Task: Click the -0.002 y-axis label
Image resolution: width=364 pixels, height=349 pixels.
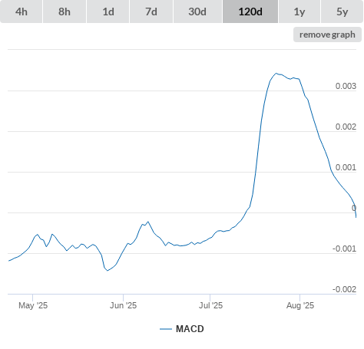Action: point(344,289)
